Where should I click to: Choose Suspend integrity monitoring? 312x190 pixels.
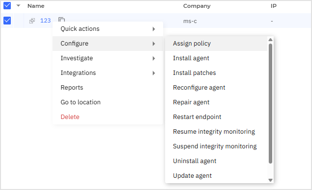(x=216, y=146)
